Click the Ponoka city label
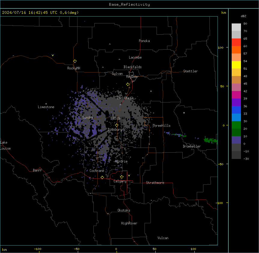259x253 pixels. pyautogui.click(x=144, y=41)
